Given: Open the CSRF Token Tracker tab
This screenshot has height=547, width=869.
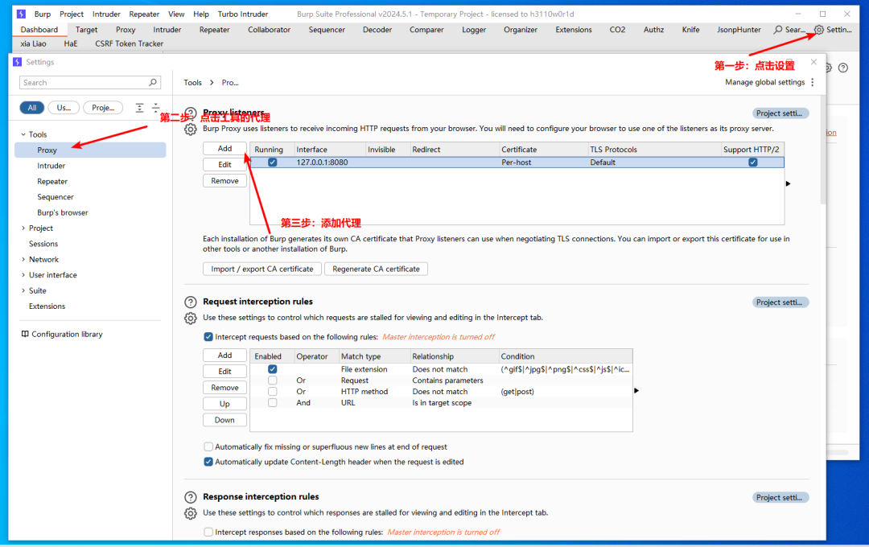Looking at the screenshot, I should (129, 43).
